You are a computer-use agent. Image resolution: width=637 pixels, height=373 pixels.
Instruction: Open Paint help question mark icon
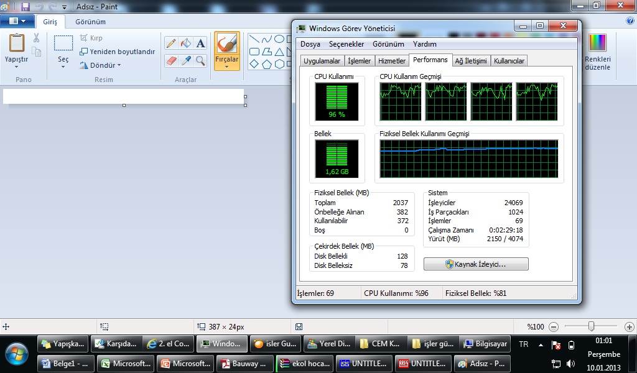[630, 21]
